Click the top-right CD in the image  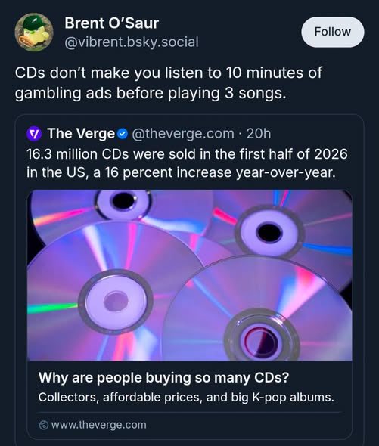[x=281, y=231]
